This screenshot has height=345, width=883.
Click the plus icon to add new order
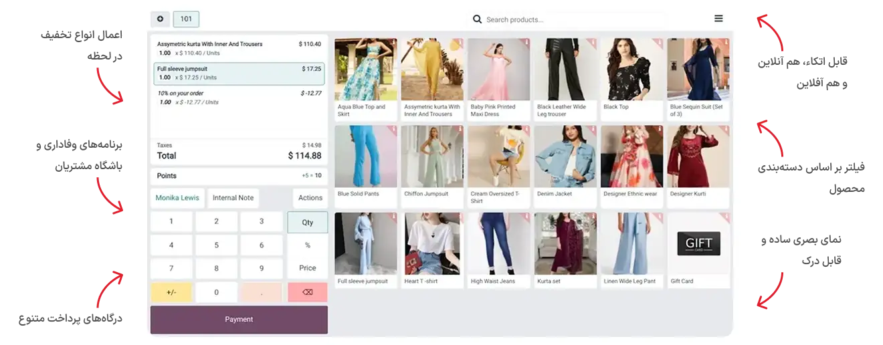click(x=160, y=19)
